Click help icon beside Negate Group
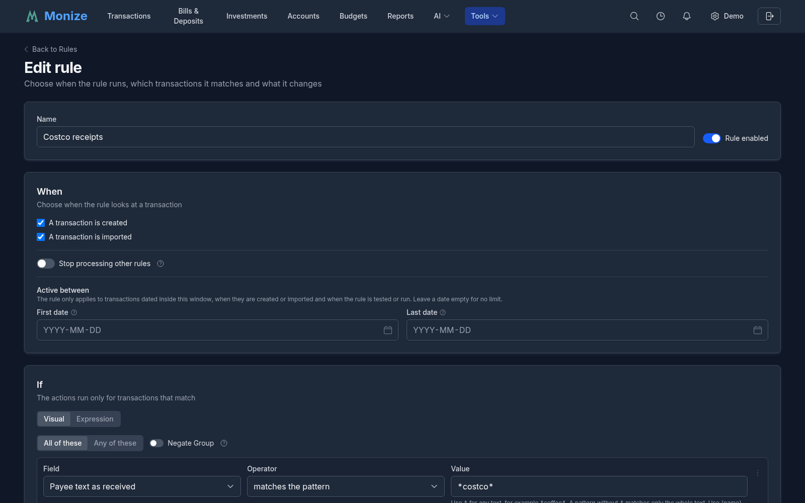Viewport: 805px width, 503px height. pos(224,443)
